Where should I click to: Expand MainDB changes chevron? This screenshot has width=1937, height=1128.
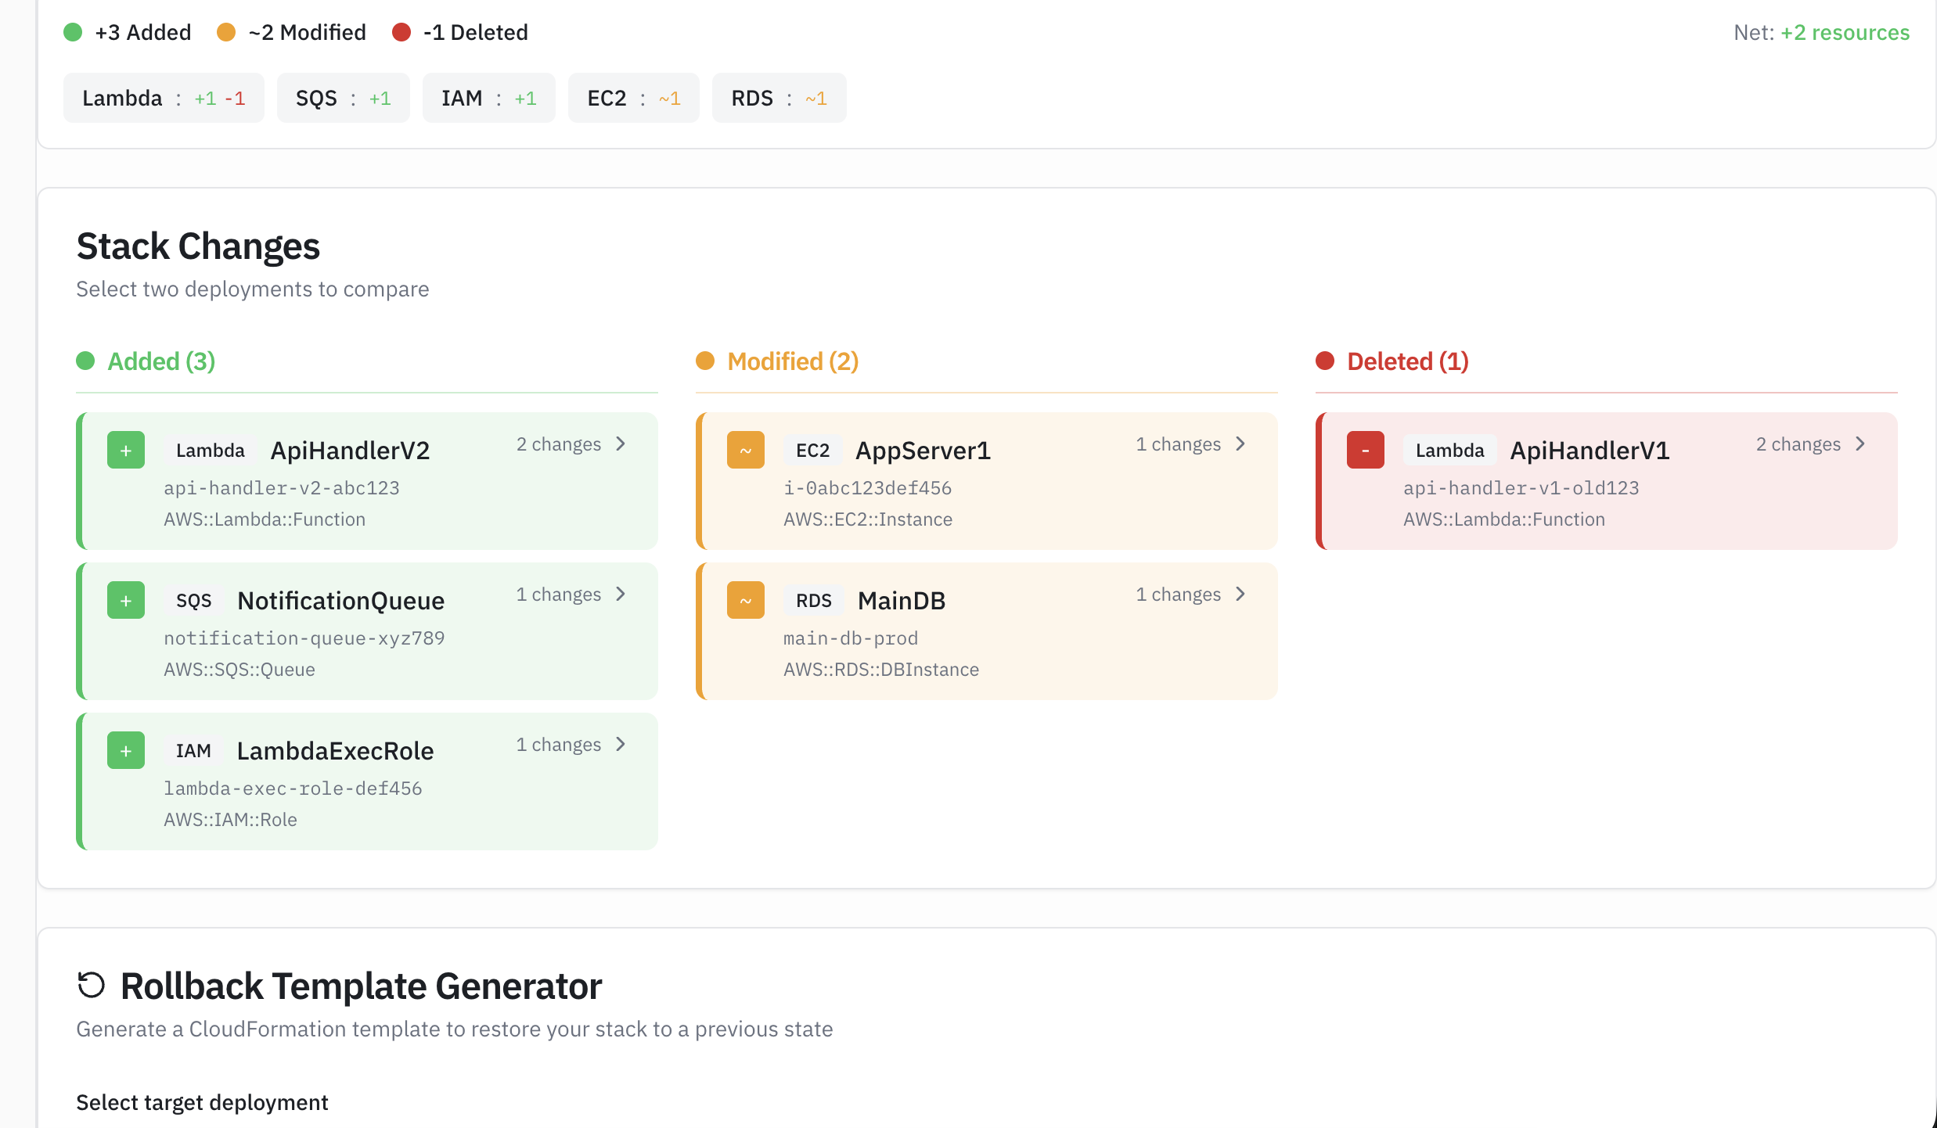coord(1240,595)
